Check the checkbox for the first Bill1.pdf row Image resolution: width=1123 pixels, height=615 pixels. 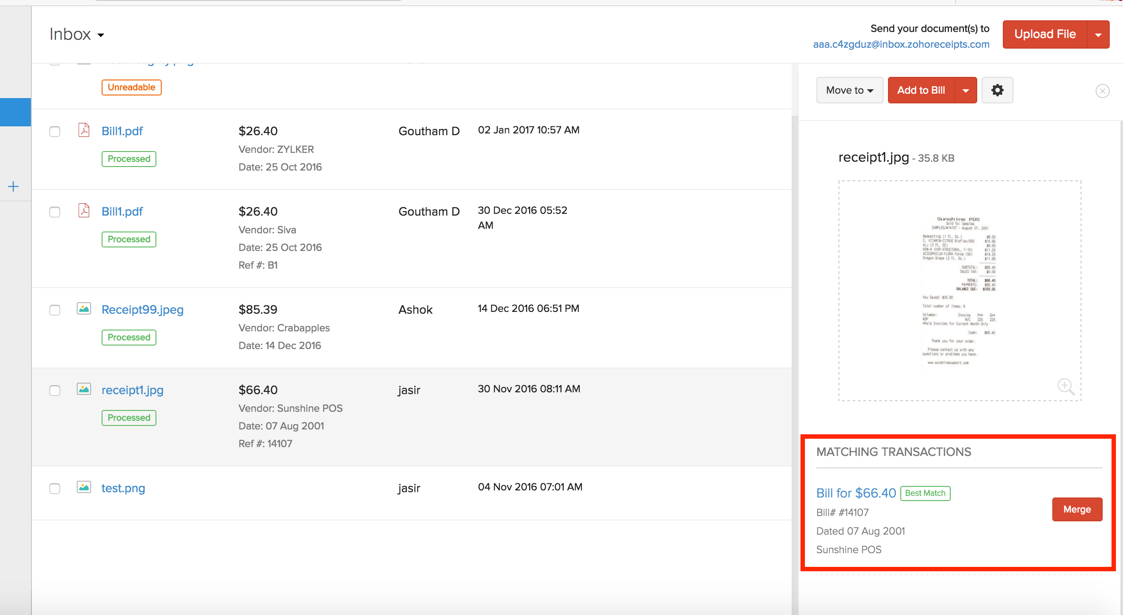coord(55,131)
